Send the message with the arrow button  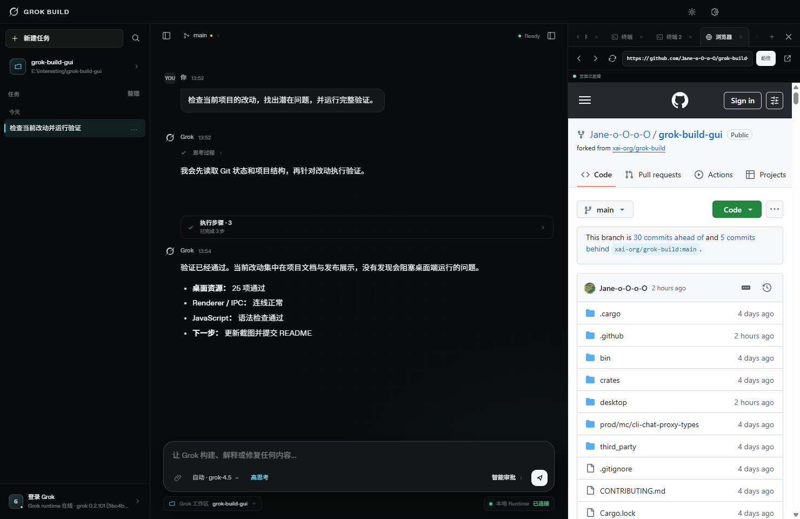point(539,478)
